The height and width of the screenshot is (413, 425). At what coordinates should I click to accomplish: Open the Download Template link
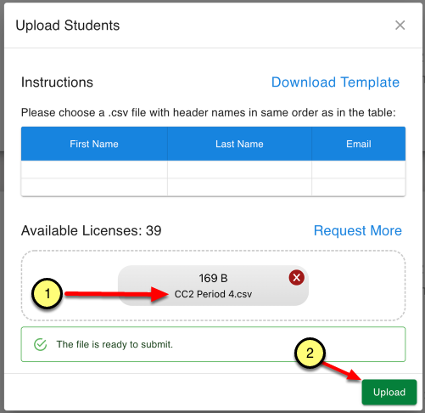[335, 82]
